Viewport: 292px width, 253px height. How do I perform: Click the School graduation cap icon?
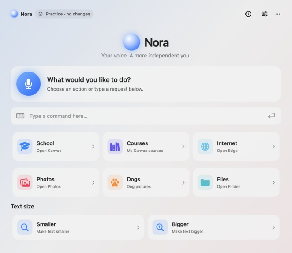coord(25,146)
